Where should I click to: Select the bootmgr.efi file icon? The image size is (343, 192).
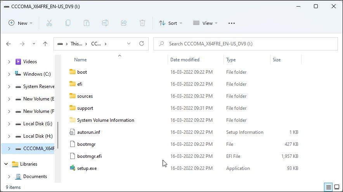(72, 156)
